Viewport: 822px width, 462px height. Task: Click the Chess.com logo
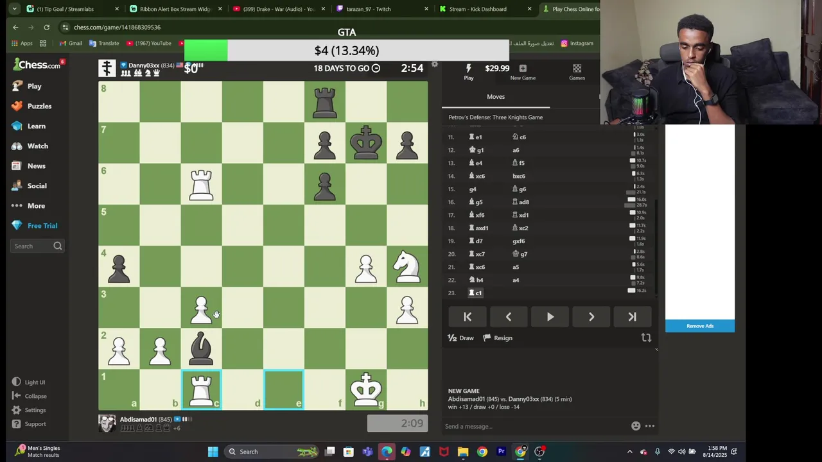pos(37,64)
